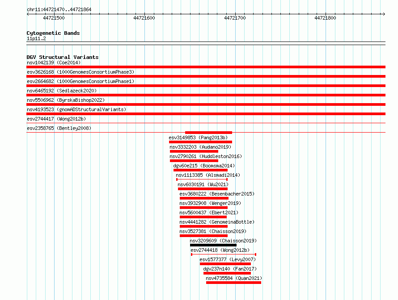Select nsv5600437 (Ebert2021) entry
The width and height of the screenshot is (398, 300).
[x=209, y=212]
